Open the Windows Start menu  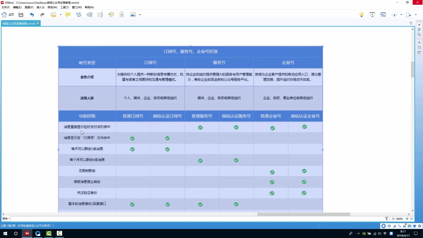pos(5,233)
